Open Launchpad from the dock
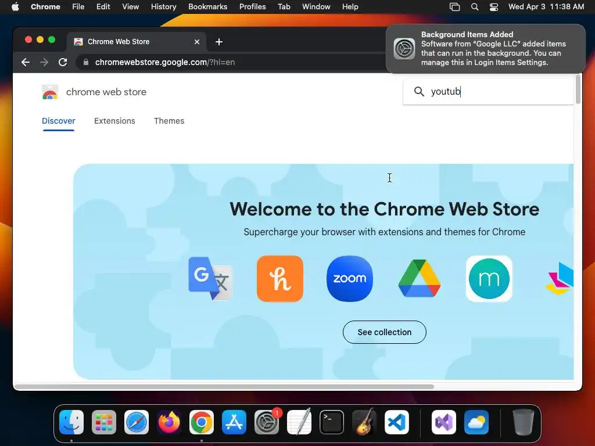 [x=104, y=422]
